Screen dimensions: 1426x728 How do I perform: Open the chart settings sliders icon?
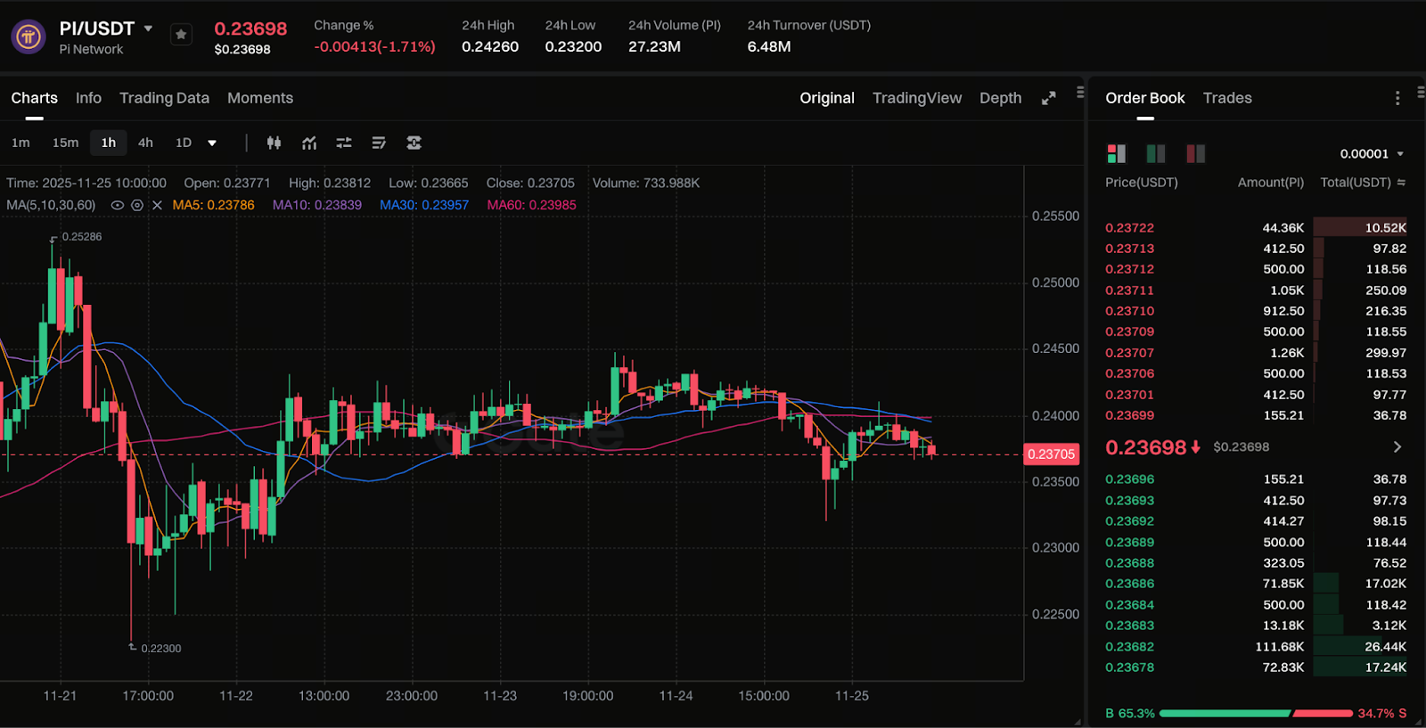[x=344, y=143]
